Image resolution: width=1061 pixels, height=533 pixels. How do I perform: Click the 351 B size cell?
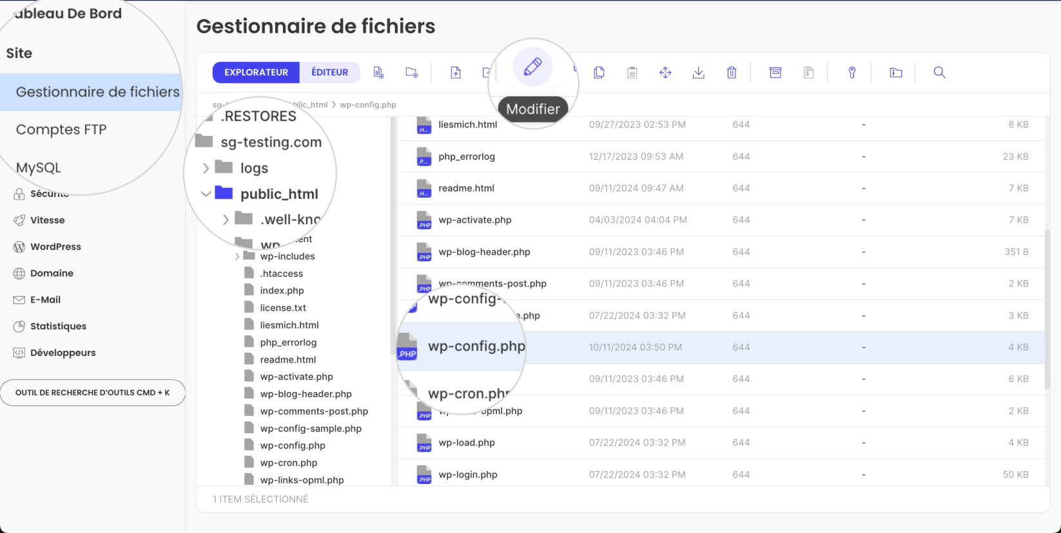point(1017,252)
